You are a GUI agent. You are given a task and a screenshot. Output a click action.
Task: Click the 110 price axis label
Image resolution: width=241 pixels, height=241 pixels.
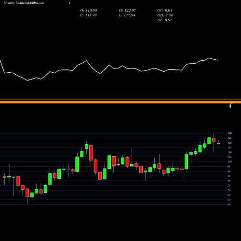click(230, 152)
